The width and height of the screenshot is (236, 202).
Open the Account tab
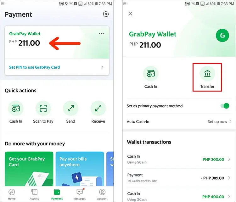coord(102,194)
